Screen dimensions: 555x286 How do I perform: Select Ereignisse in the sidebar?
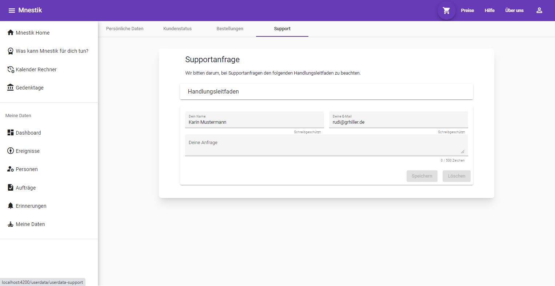coord(28,151)
